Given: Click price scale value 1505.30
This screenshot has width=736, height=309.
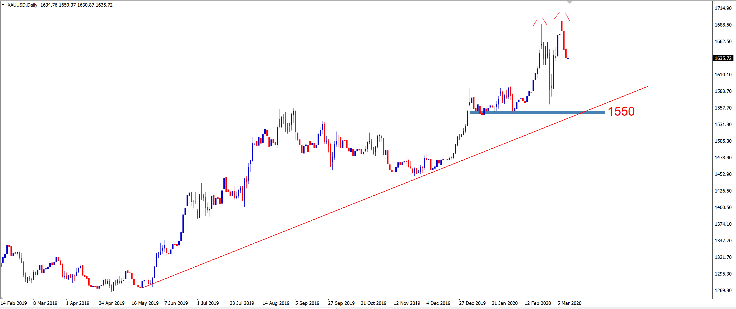Looking at the screenshot, I should click(x=723, y=141).
